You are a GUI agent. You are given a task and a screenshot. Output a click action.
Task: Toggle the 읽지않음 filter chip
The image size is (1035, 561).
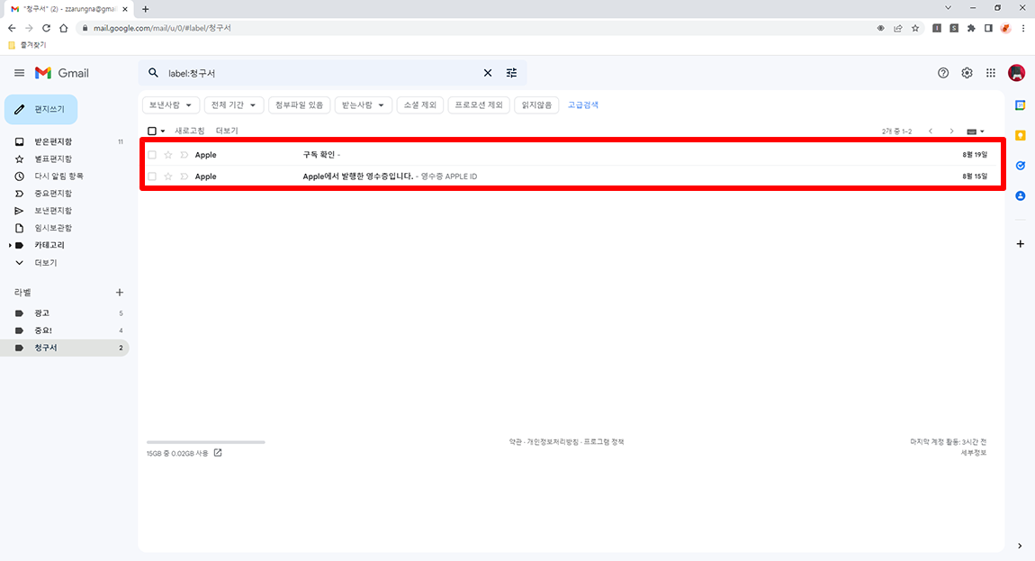click(x=536, y=105)
